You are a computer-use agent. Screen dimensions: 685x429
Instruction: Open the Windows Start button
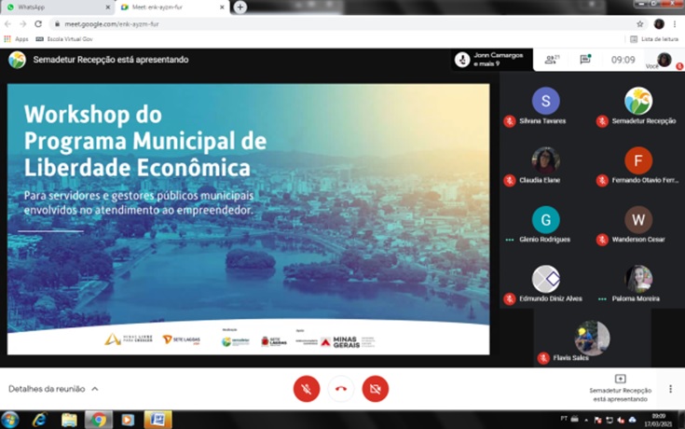[9, 420]
